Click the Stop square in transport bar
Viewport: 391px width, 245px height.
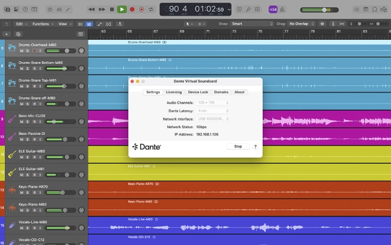(x=112, y=9)
